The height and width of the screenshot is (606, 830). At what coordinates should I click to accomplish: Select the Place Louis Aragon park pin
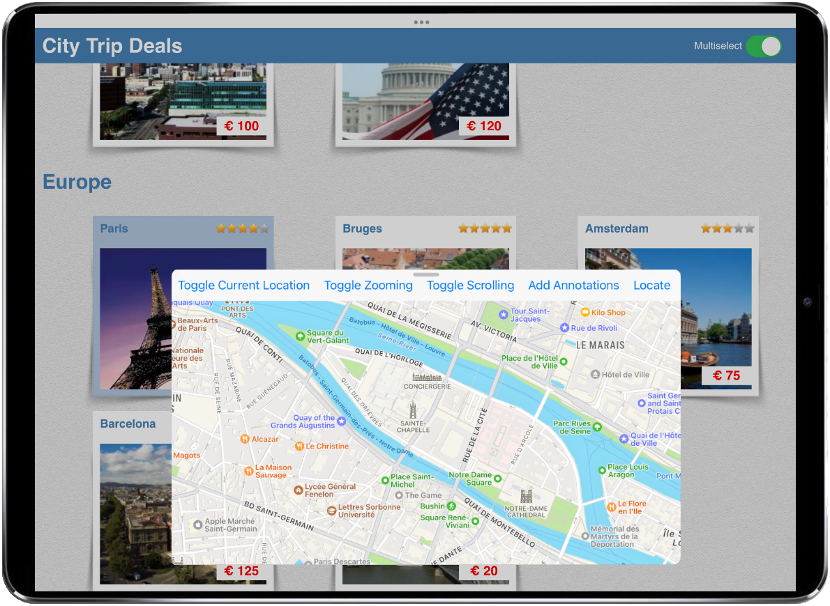(x=601, y=471)
